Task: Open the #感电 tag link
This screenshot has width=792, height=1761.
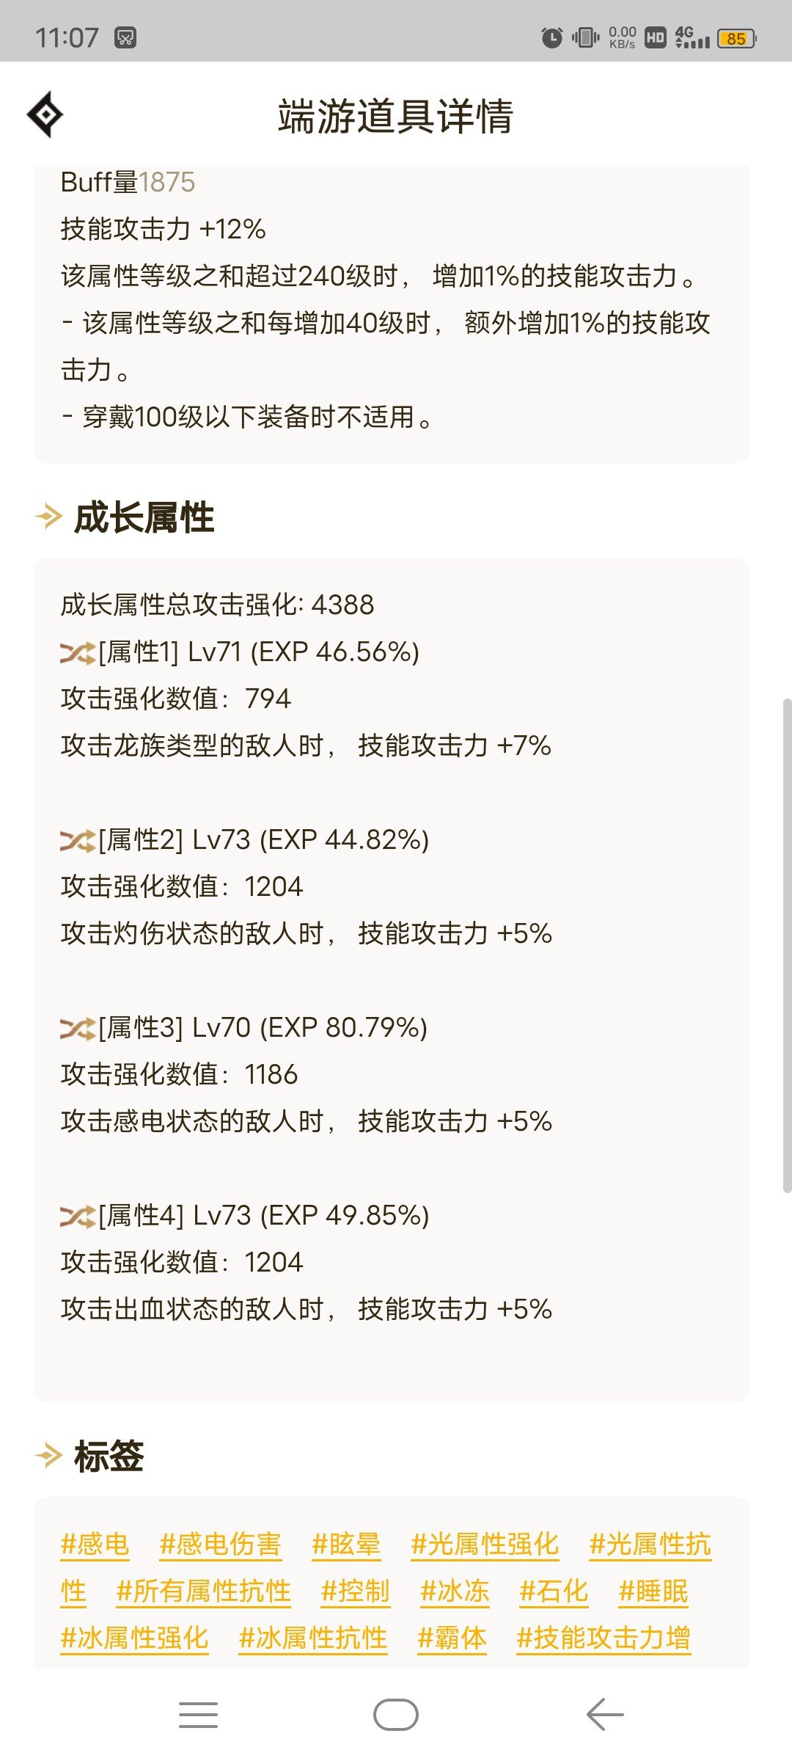Action: pos(95,1544)
